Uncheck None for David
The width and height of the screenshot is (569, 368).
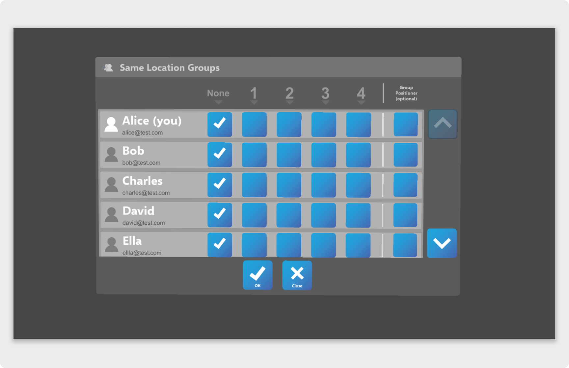click(x=220, y=215)
